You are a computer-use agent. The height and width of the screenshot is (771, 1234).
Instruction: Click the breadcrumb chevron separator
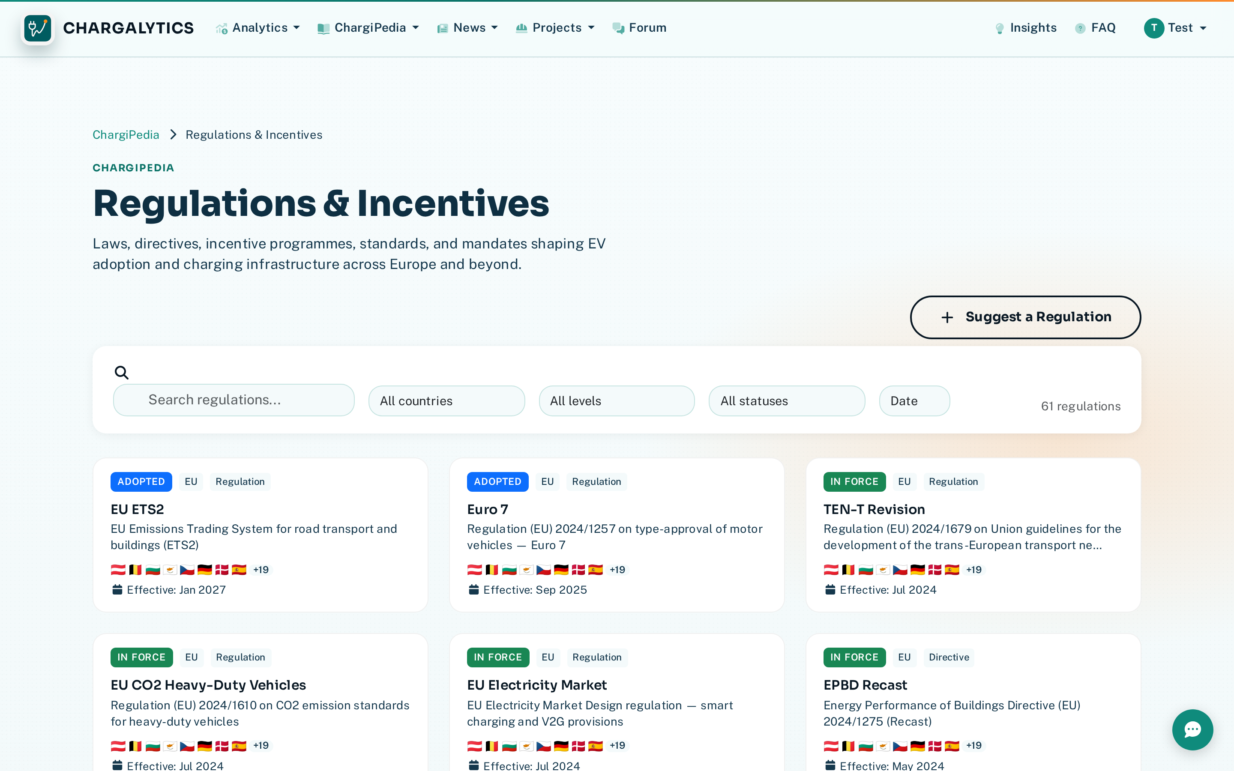point(173,134)
